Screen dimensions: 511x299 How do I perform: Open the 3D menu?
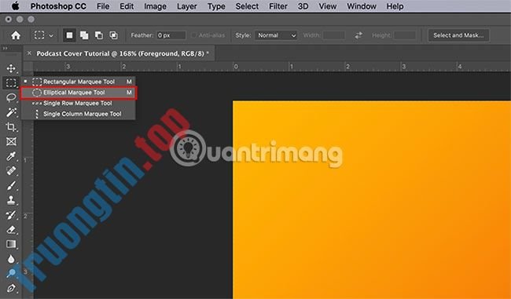click(x=303, y=6)
